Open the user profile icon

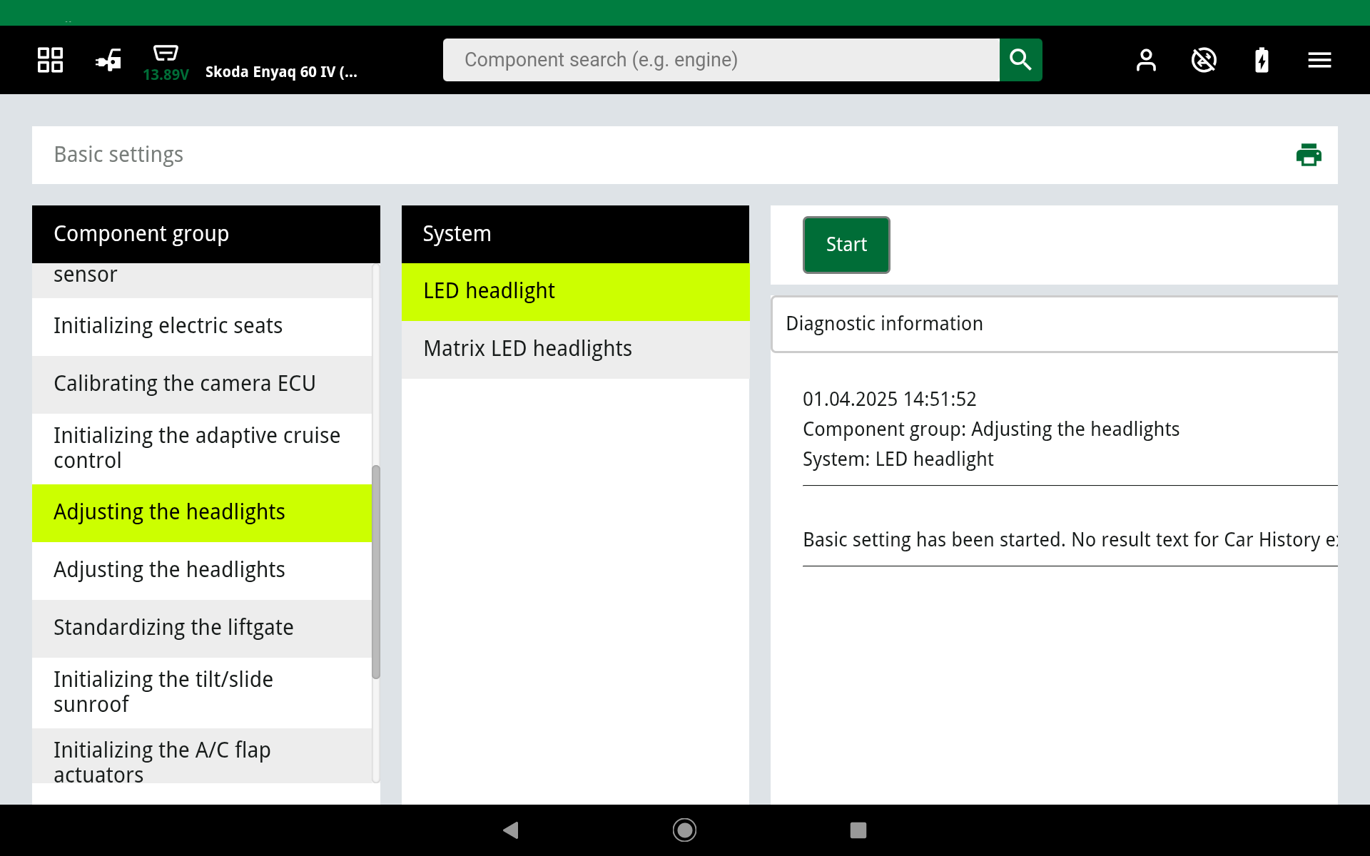pos(1146,60)
